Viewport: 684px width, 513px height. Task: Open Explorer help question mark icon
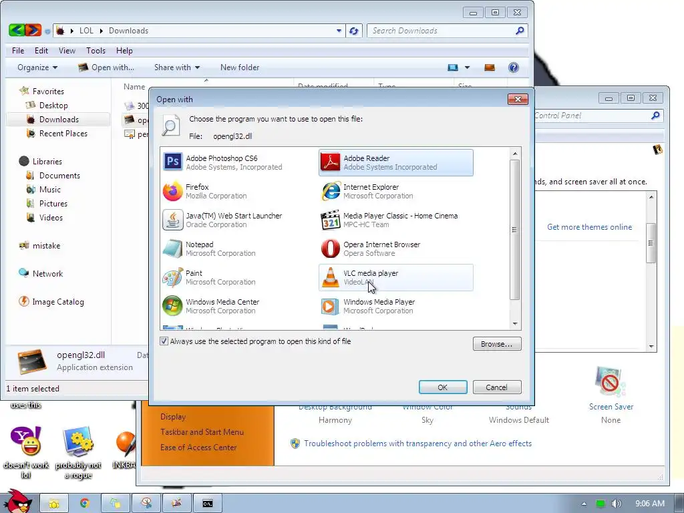pyautogui.click(x=514, y=67)
